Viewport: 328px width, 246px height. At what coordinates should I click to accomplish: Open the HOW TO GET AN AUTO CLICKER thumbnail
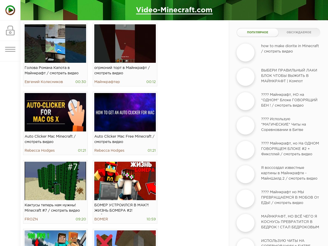pos(125,112)
